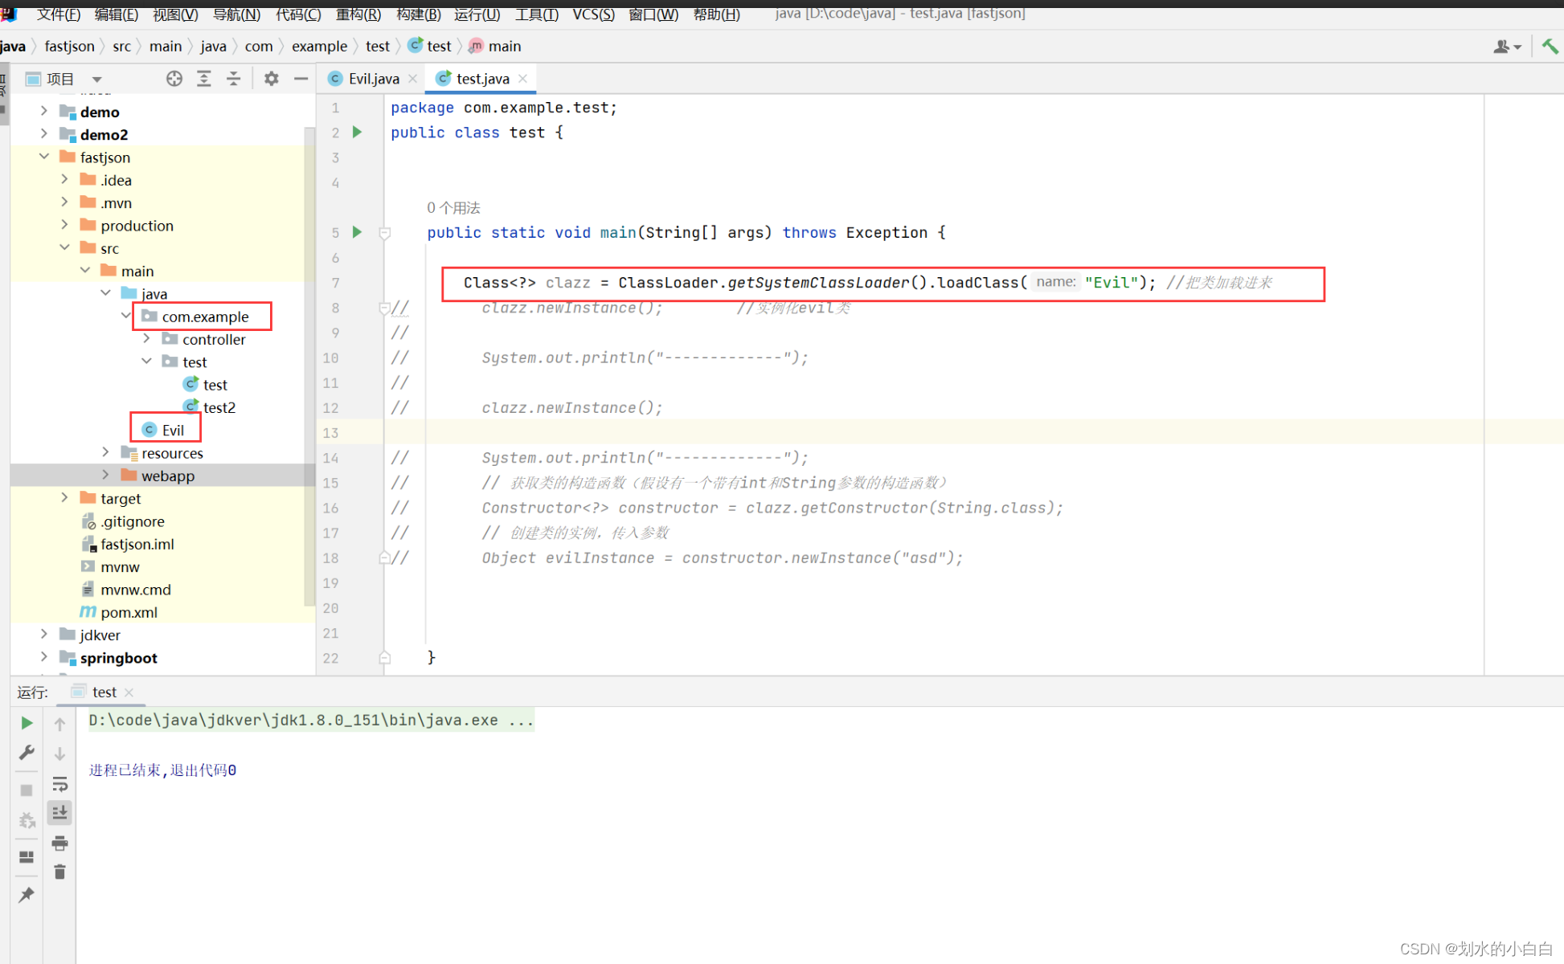The image size is (1564, 964).
Task: Click the Collapse All icon in project panel
Action: [233, 79]
